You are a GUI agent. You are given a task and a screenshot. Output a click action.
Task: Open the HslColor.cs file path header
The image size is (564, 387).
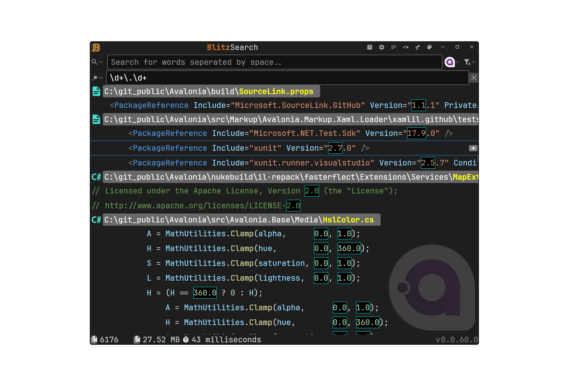point(242,220)
